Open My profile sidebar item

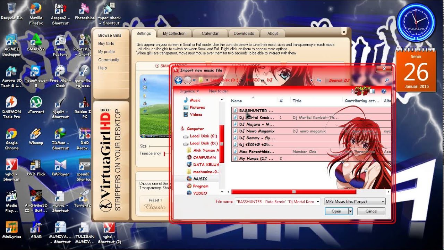point(106,52)
